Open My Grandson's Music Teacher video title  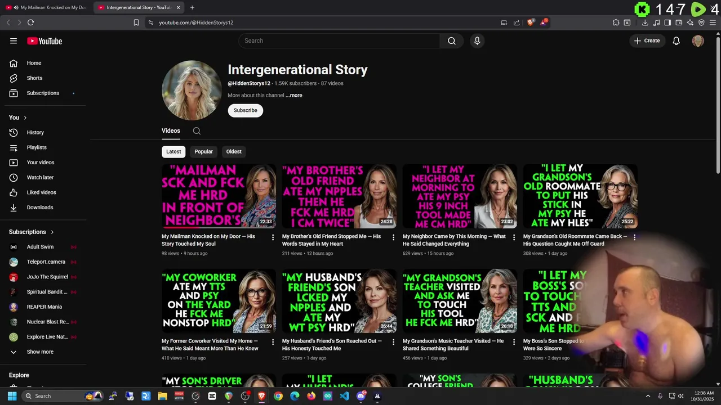453,345
